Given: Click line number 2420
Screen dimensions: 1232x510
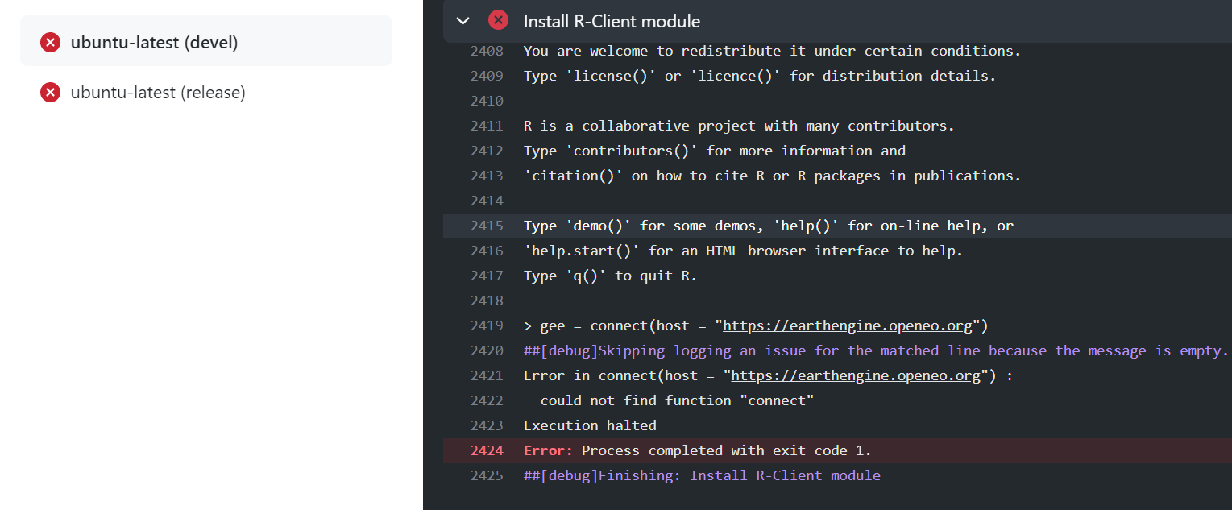Looking at the screenshot, I should coord(487,350).
